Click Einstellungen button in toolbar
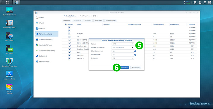This screenshot has height=109, width=213. [111, 20]
